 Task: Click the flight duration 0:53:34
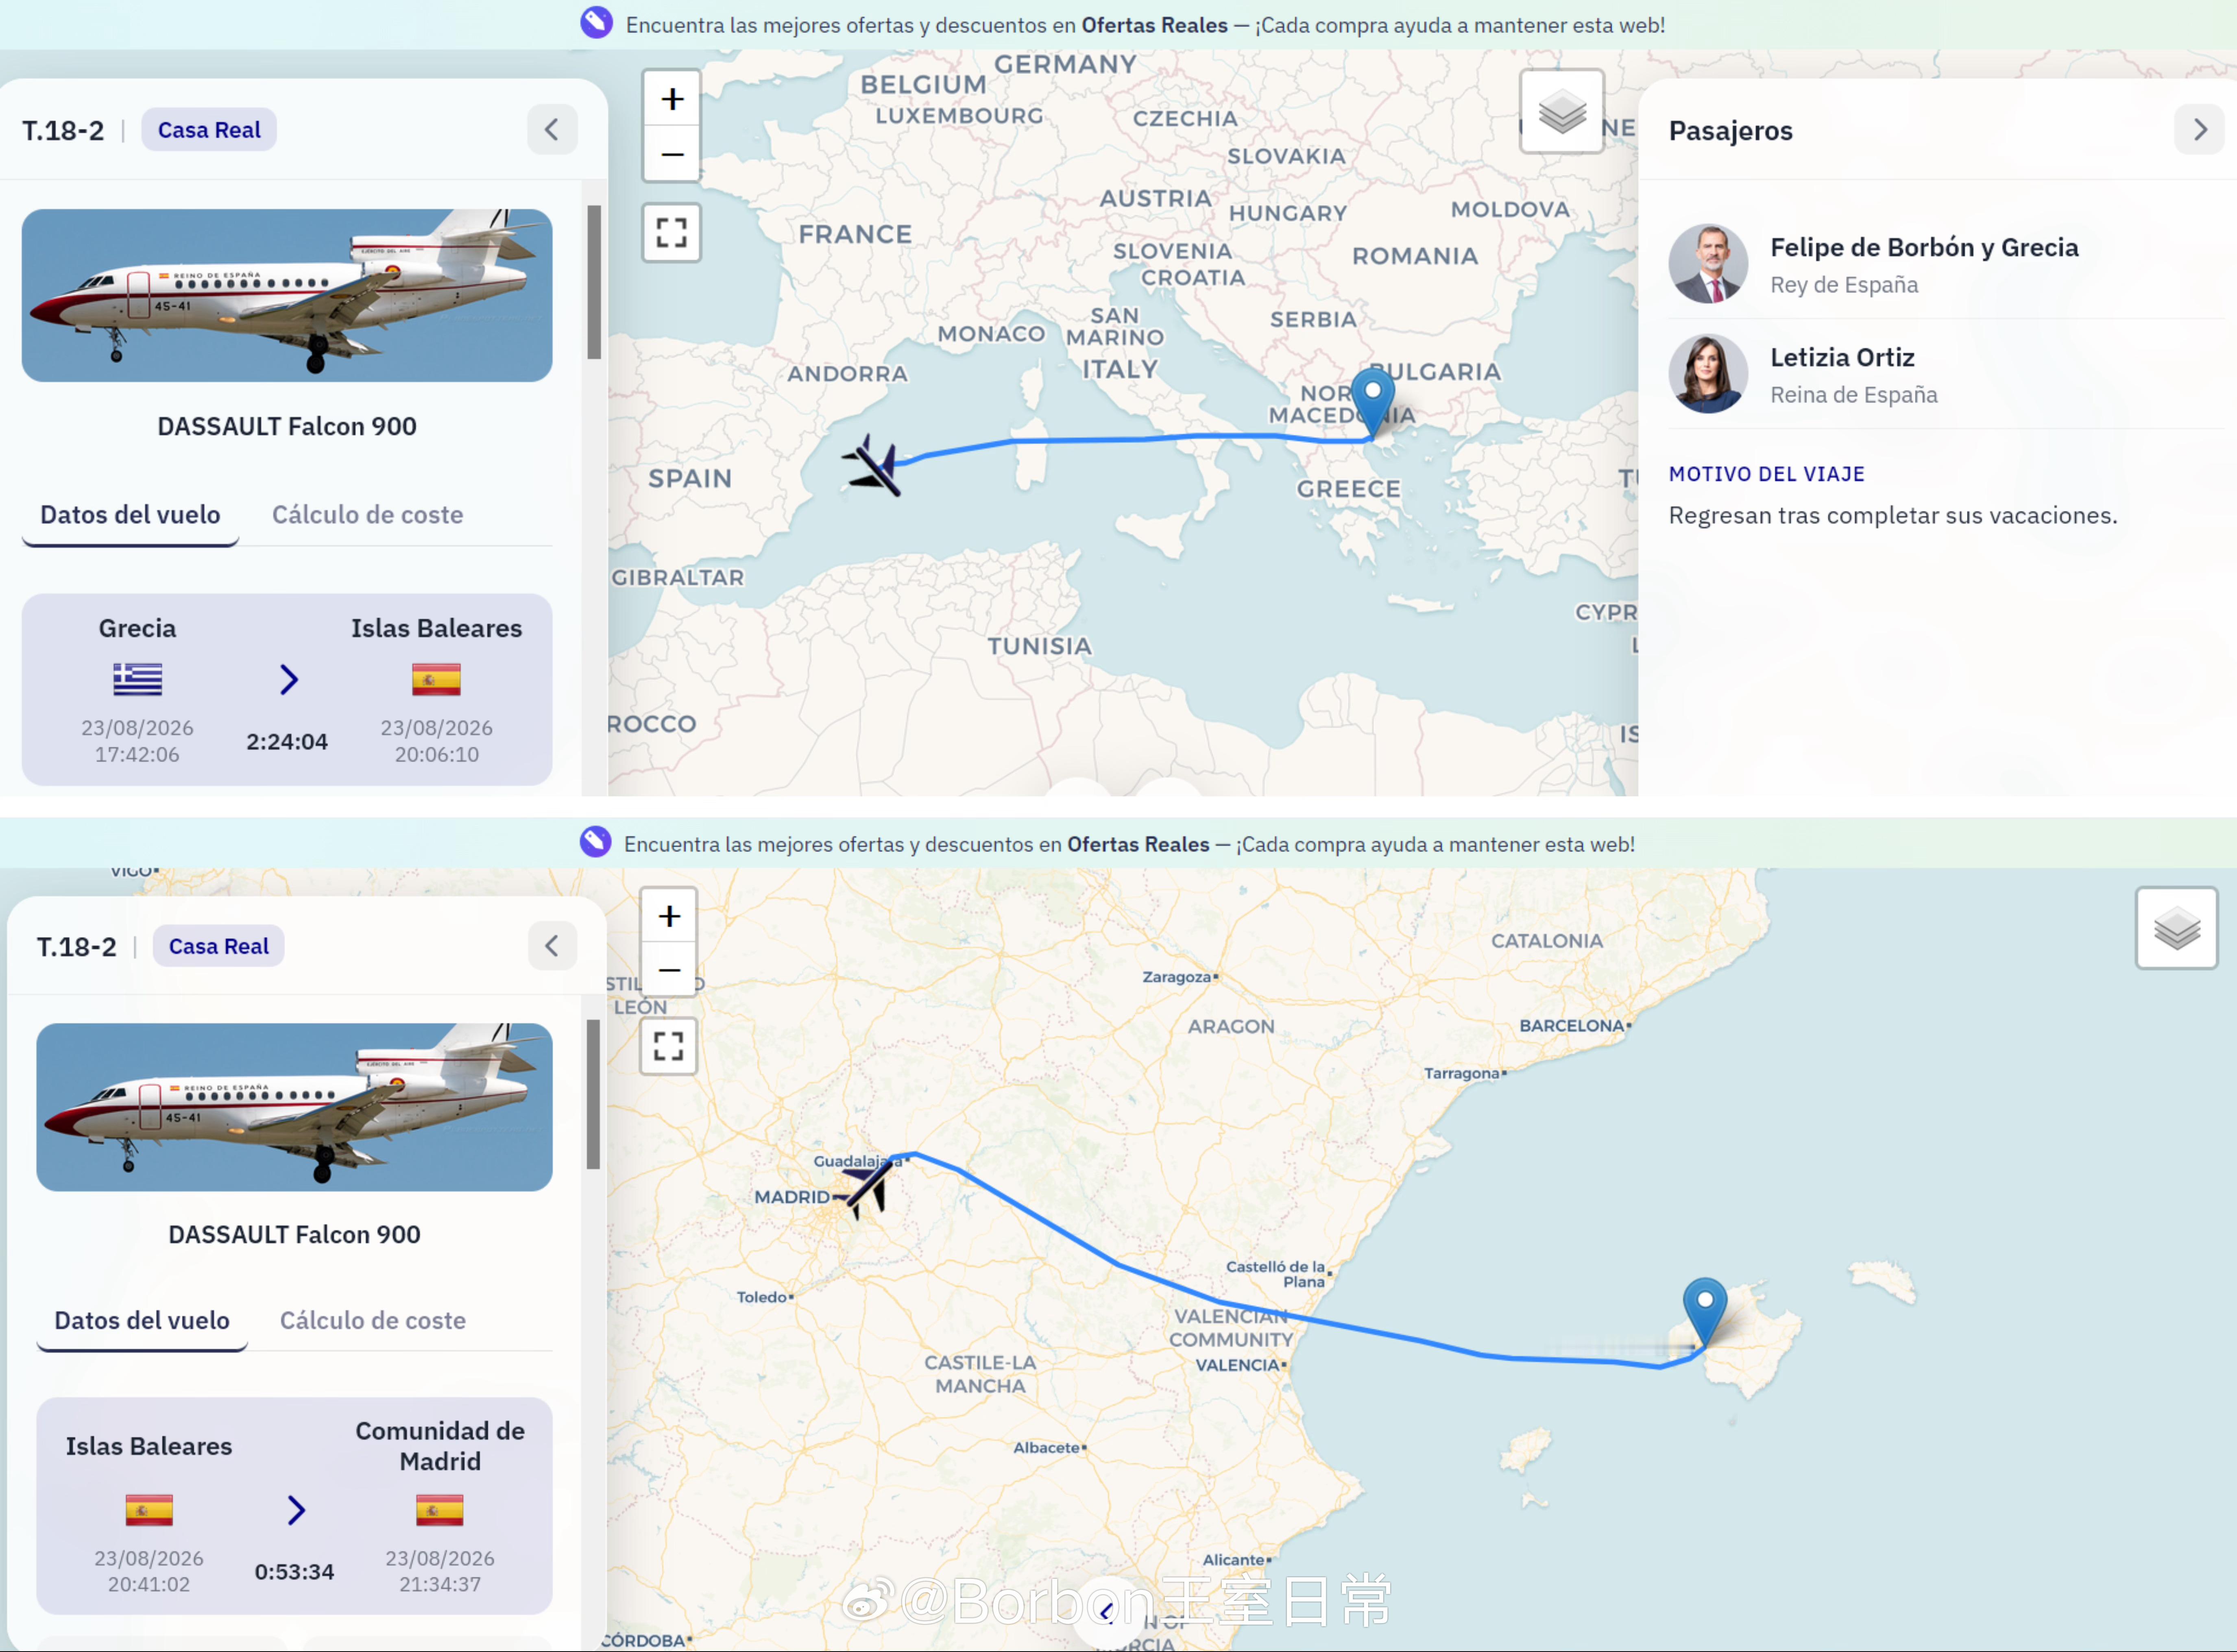coord(294,1571)
